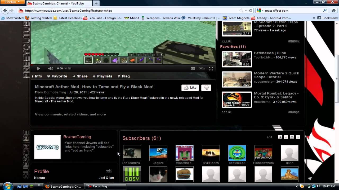Open BoxmoGaming link next to 'From:'
This screenshot has height=190, width=339.
[55, 92]
